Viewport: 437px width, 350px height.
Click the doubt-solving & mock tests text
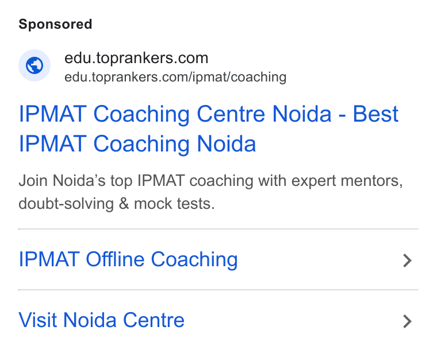(x=117, y=204)
